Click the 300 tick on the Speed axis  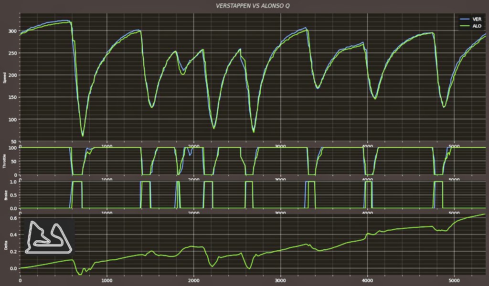pos(12,31)
